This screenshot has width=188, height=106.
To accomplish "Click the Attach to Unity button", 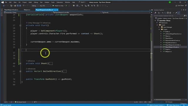I will pos(58,6).
